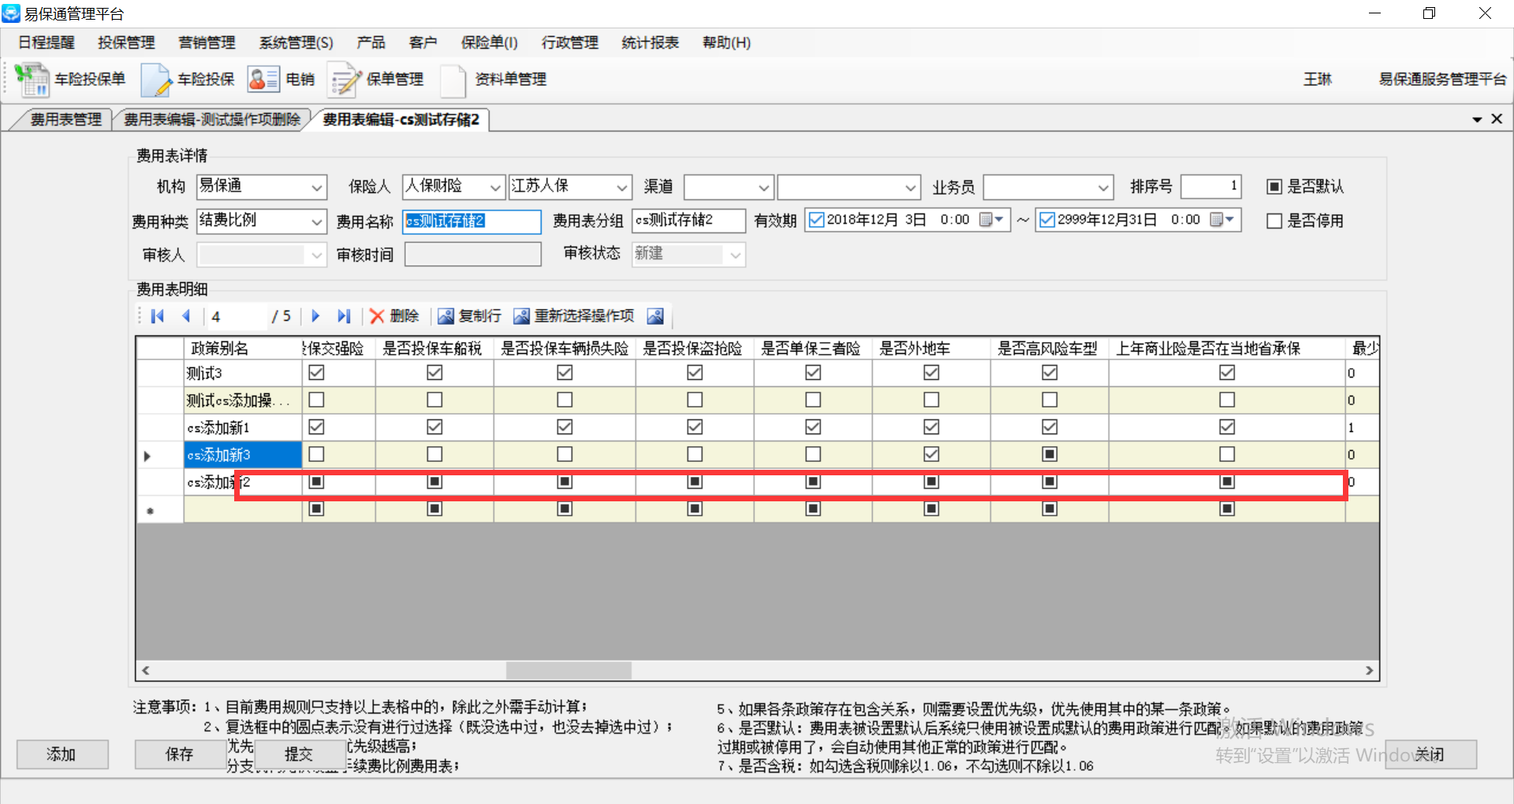Expand the 机构 dropdown showing 易保通
This screenshot has height=804, width=1514.
pyautogui.click(x=316, y=188)
